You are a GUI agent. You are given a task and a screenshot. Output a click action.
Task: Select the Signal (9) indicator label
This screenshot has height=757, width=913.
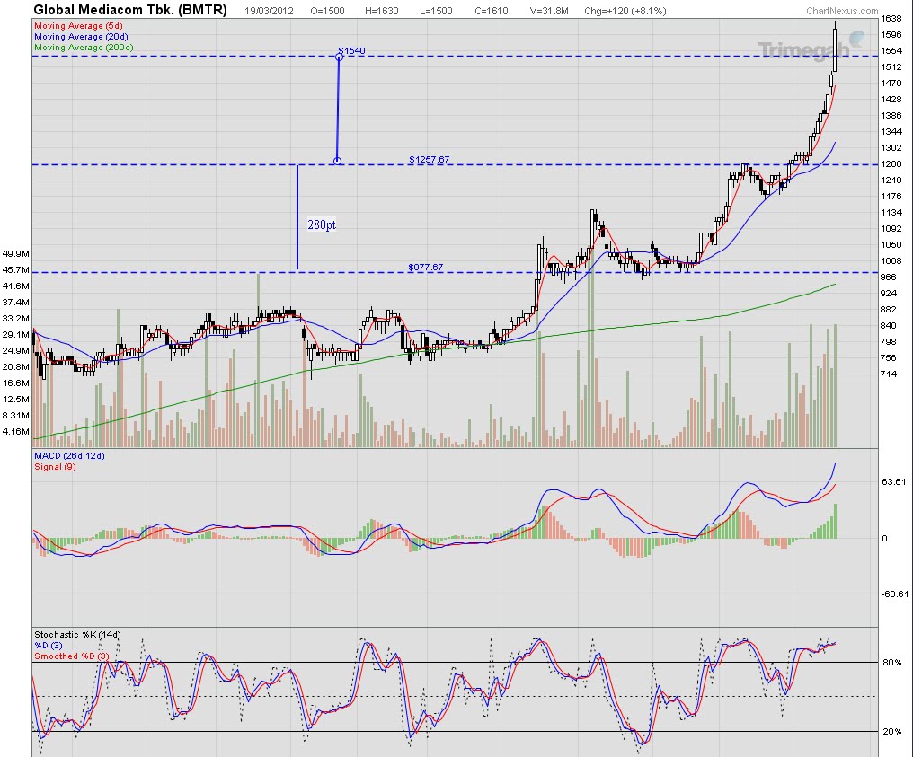pyautogui.click(x=55, y=467)
